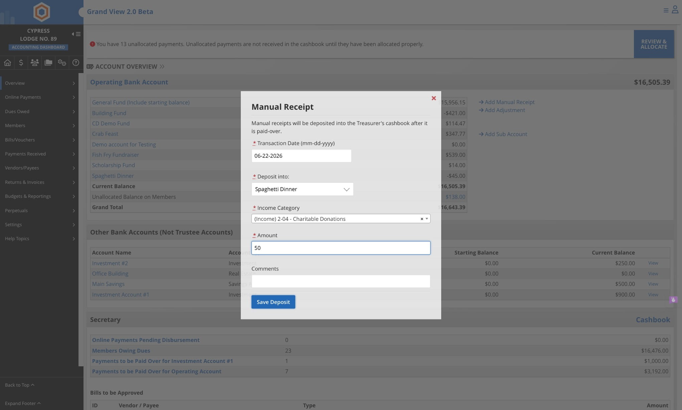The width and height of the screenshot is (682, 410).
Task: Click Grand View 2.0 Beta title
Action: [x=120, y=12]
